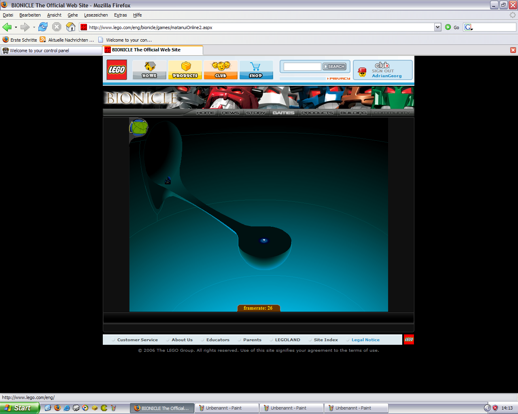Open the yellow-brick Products button

185,70
